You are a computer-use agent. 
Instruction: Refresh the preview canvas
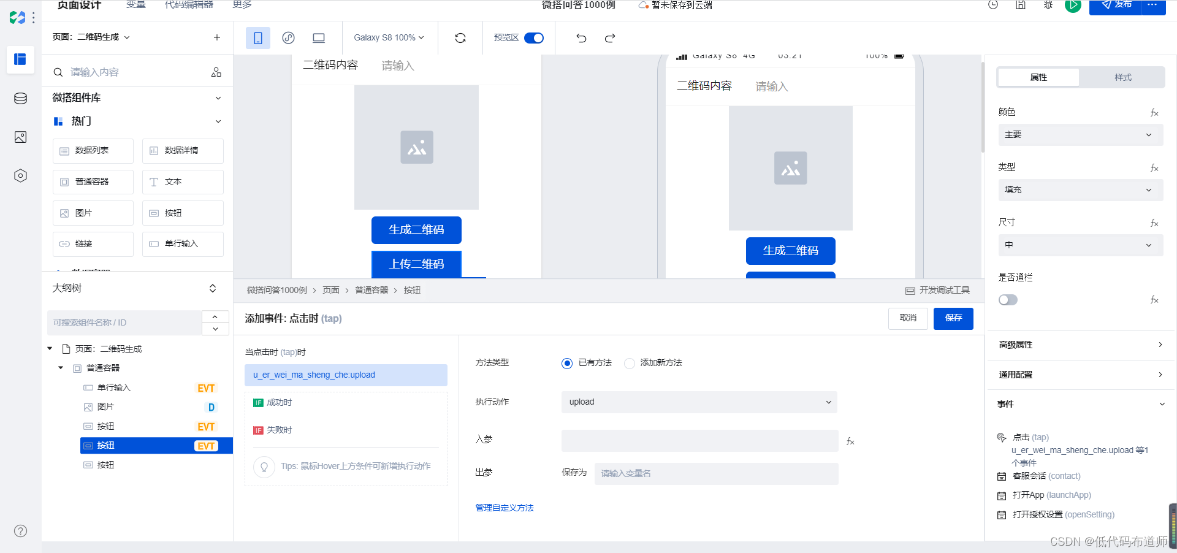460,38
